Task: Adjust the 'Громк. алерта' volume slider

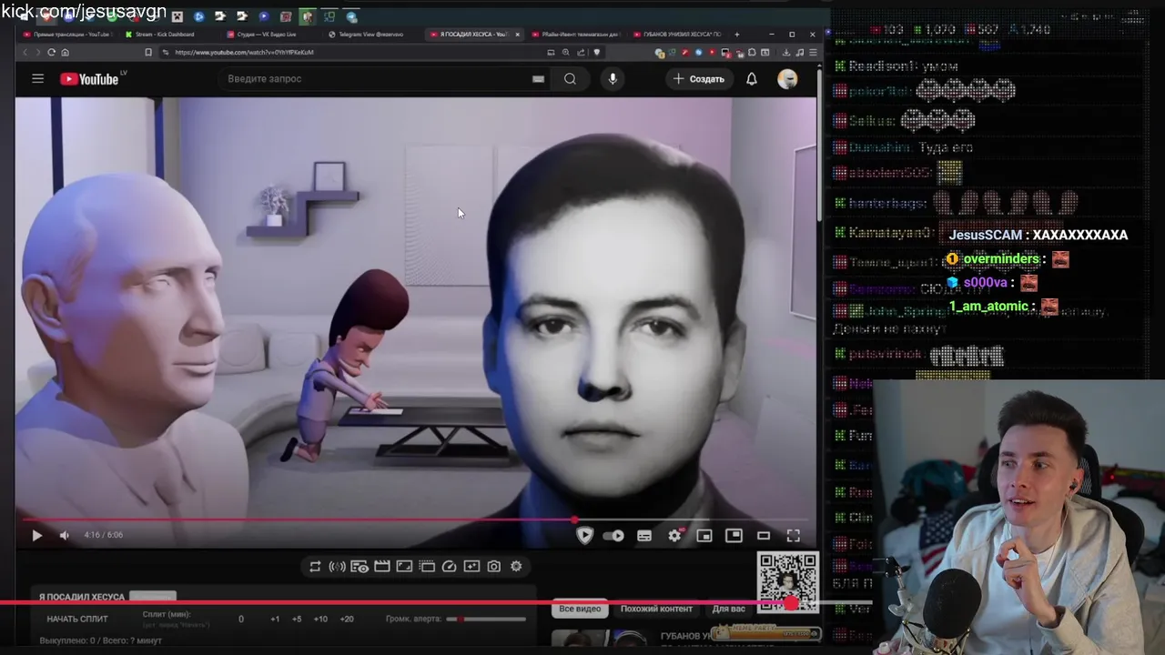Action: coord(485,620)
